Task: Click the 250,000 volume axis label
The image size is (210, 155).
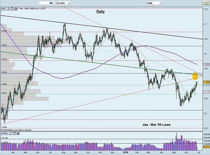Action: point(207,135)
